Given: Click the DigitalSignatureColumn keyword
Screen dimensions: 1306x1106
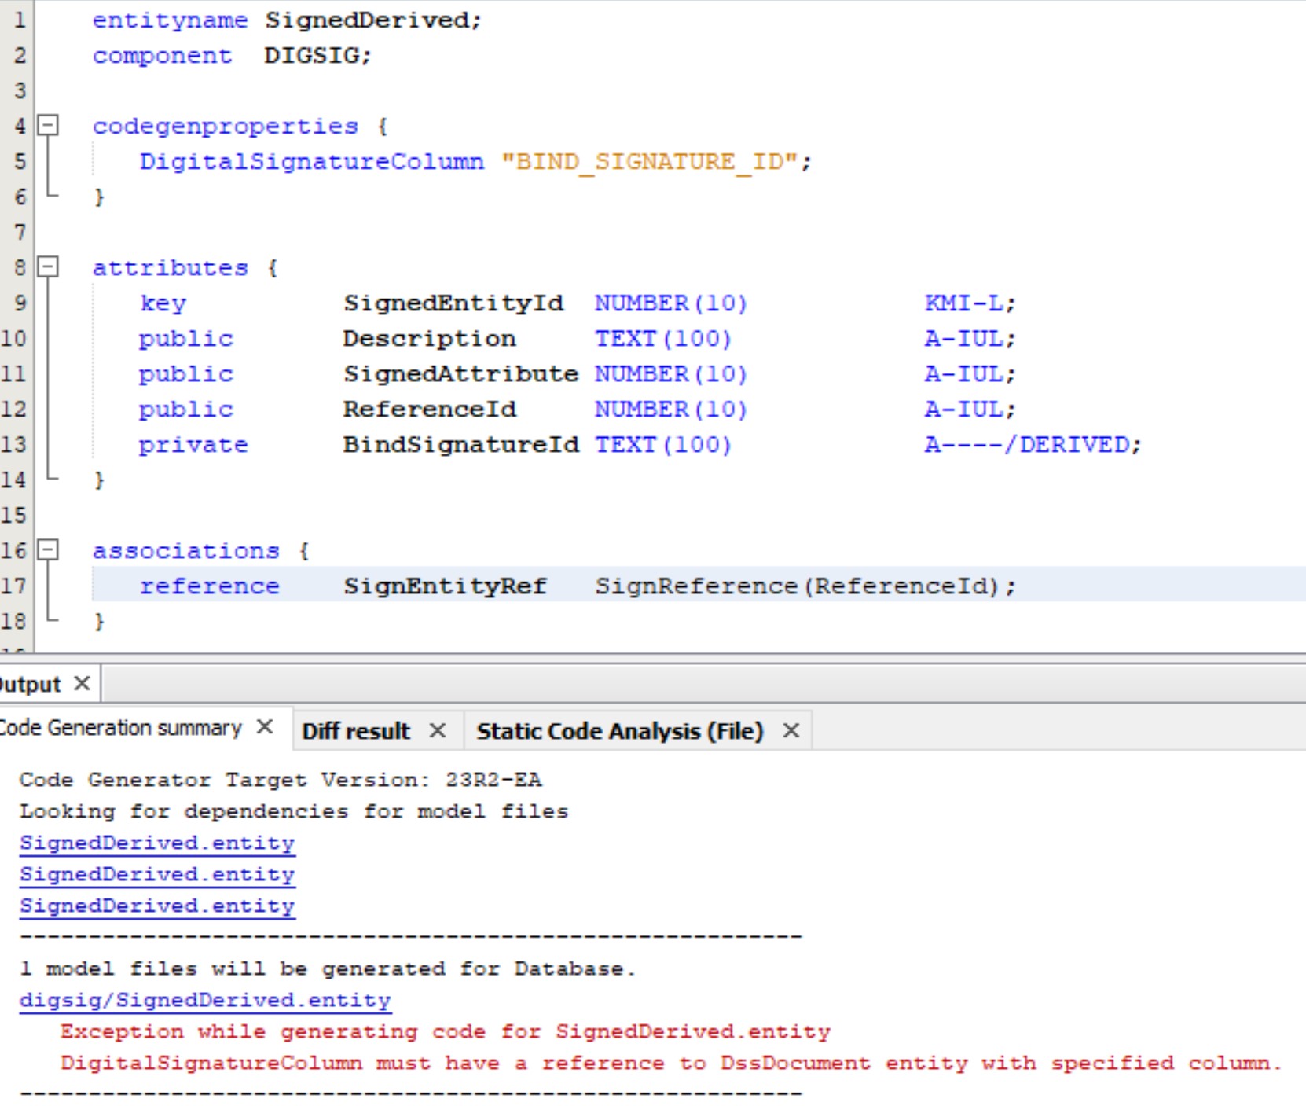Looking at the screenshot, I should point(312,162).
